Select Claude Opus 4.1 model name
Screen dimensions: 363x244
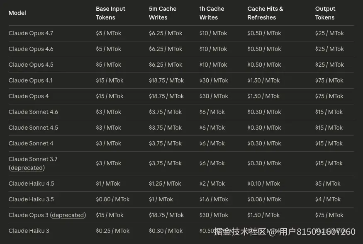click(x=30, y=80)
